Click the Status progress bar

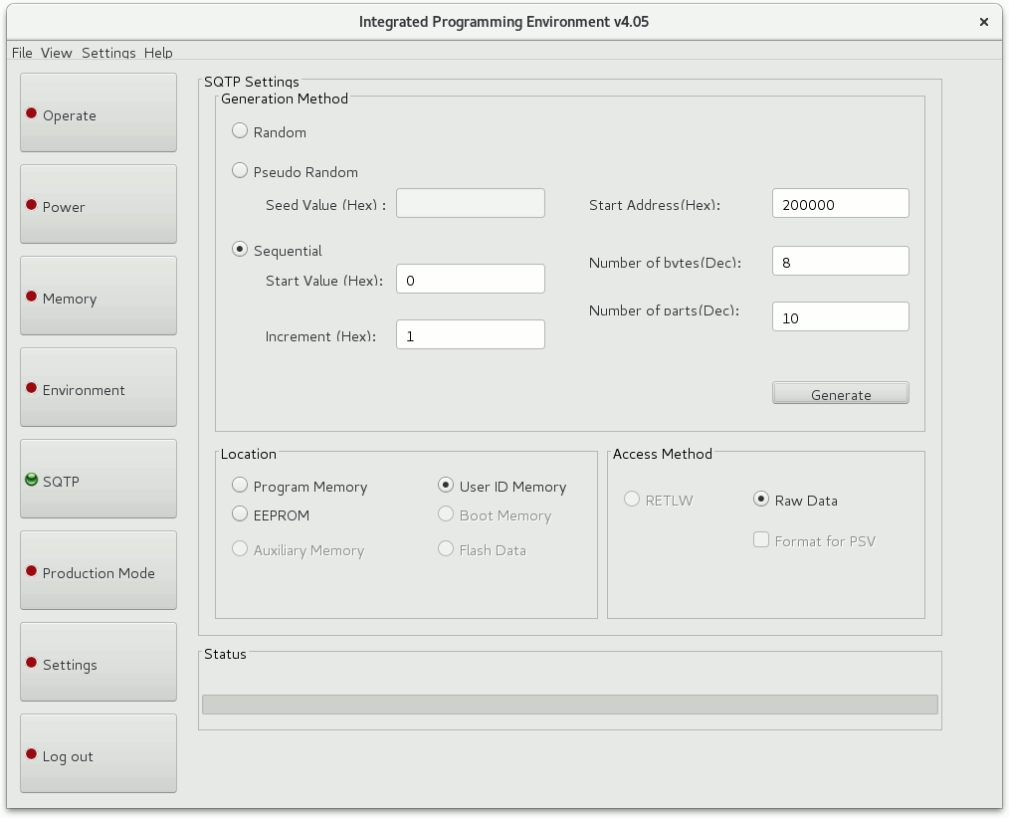tap(569, 705)
